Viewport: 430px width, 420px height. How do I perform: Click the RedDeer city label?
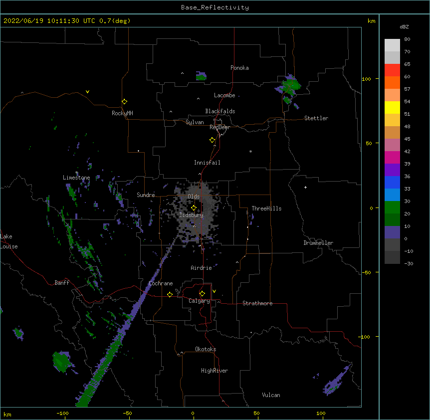pos(219,127)
